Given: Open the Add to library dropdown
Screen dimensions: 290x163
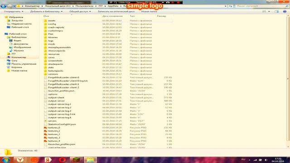Looking at the screenshot, I should coord(46,11).
